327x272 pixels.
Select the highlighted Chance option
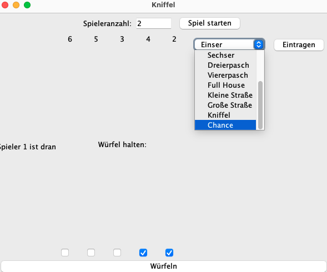point(225,125)
